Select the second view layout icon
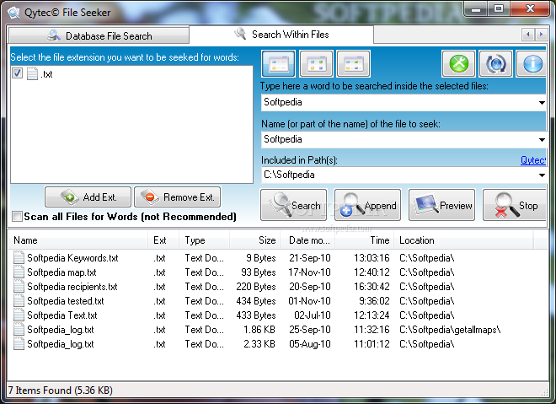Screen dimensions: 556x404 (316, 64)
